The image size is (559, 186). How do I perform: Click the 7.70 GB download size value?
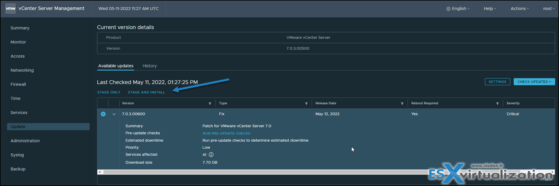tap(210, 162)
